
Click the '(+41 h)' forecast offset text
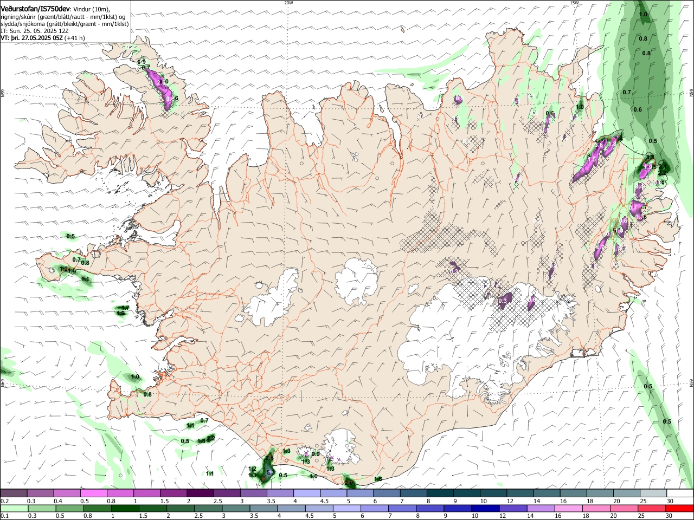point(74,38)
